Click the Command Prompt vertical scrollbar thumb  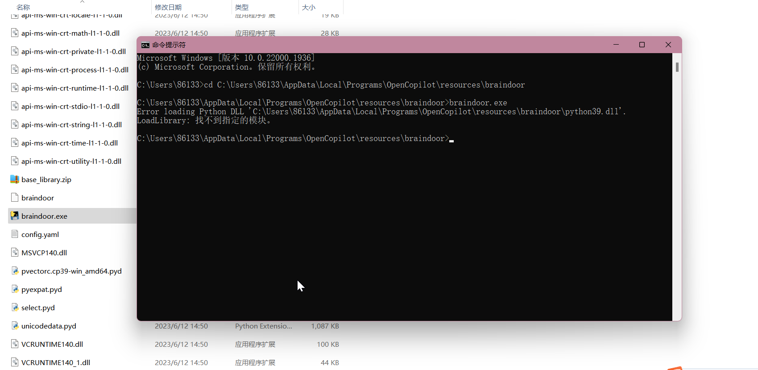point(677,67)
